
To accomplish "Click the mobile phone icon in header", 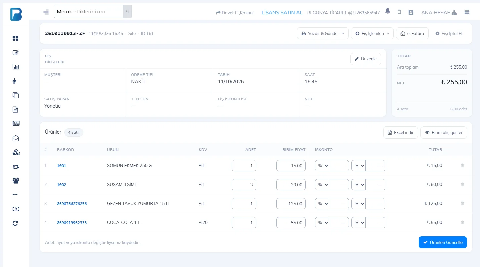I will tap(399, 12).
